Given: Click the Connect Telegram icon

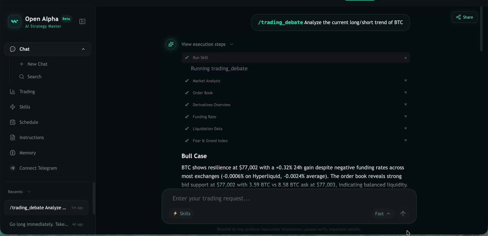Looking at the screenshot, I should pyautogui.click(x=12, y=168).
